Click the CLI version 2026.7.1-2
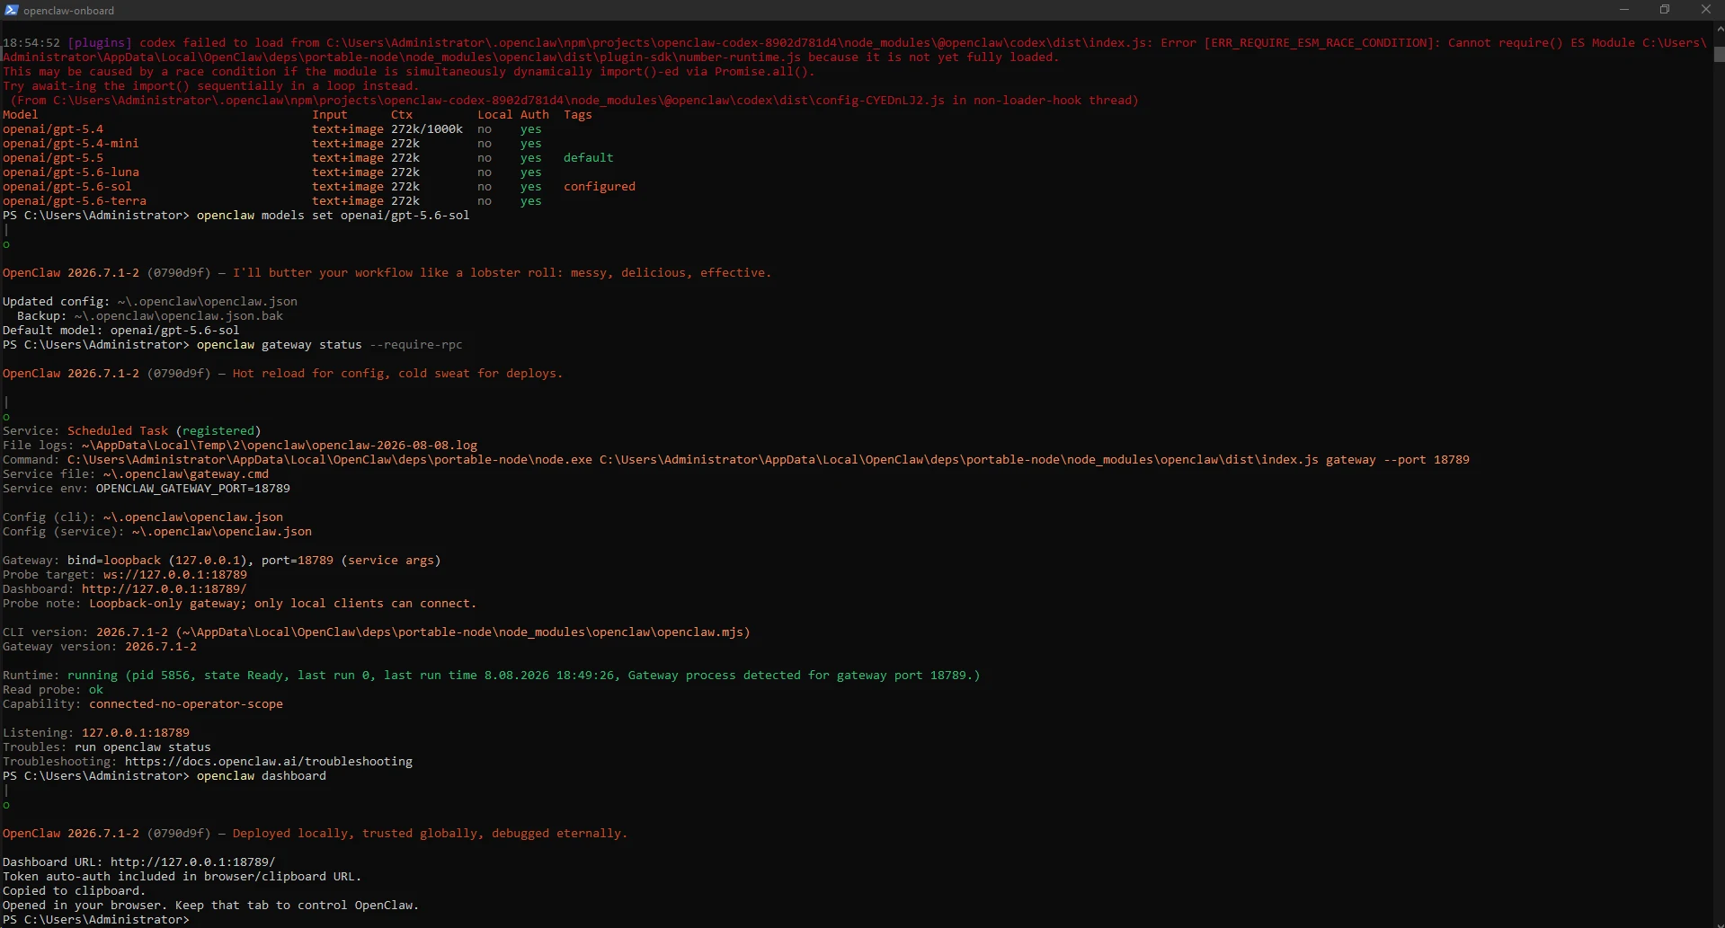Image resolution: width=1725 pixels, height=928 pixels. [x=132, y=632]
